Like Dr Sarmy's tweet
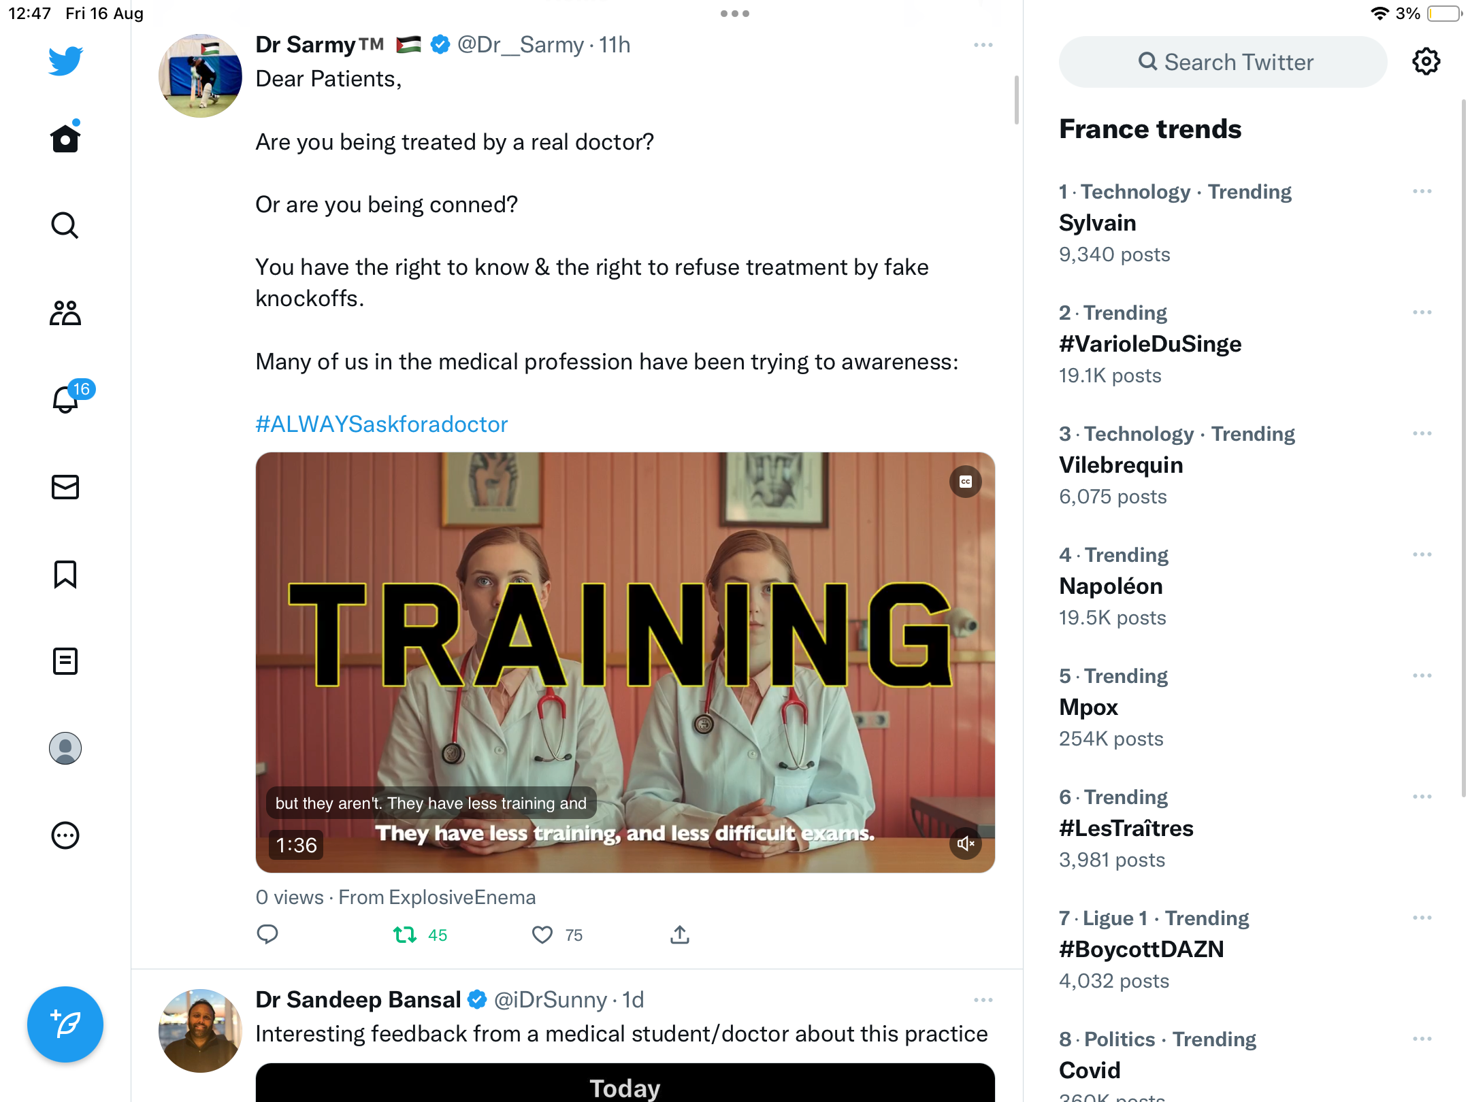The width and height of the screenshot is (1470, 1102). click(542, 935)
